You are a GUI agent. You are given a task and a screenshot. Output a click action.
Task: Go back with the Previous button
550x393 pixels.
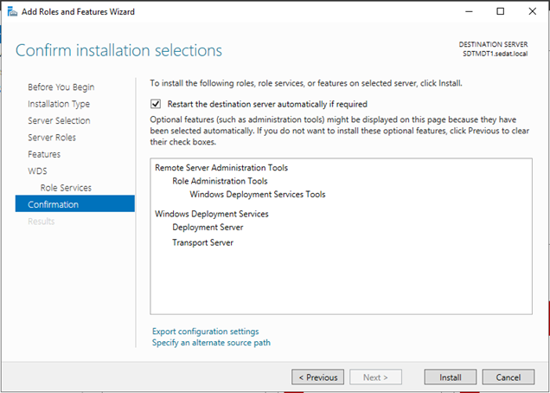click(x=317, y=377)
